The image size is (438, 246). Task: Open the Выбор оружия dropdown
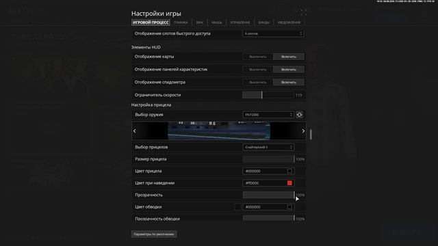click(268, 115)
